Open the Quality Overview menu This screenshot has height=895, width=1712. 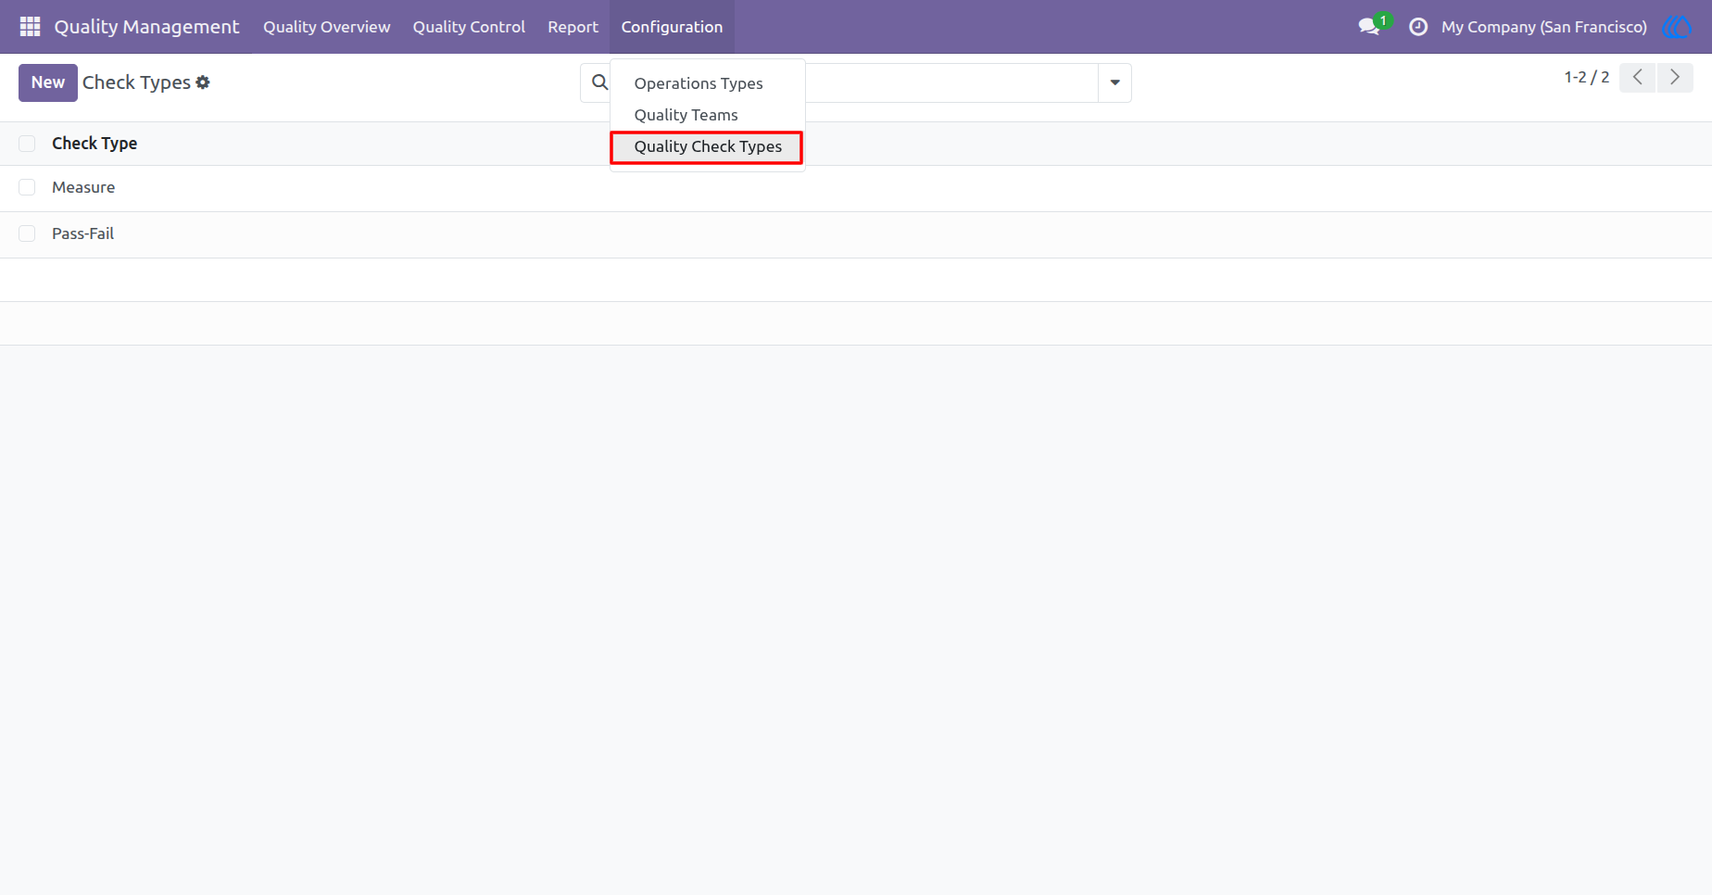(x=327, y=27)
